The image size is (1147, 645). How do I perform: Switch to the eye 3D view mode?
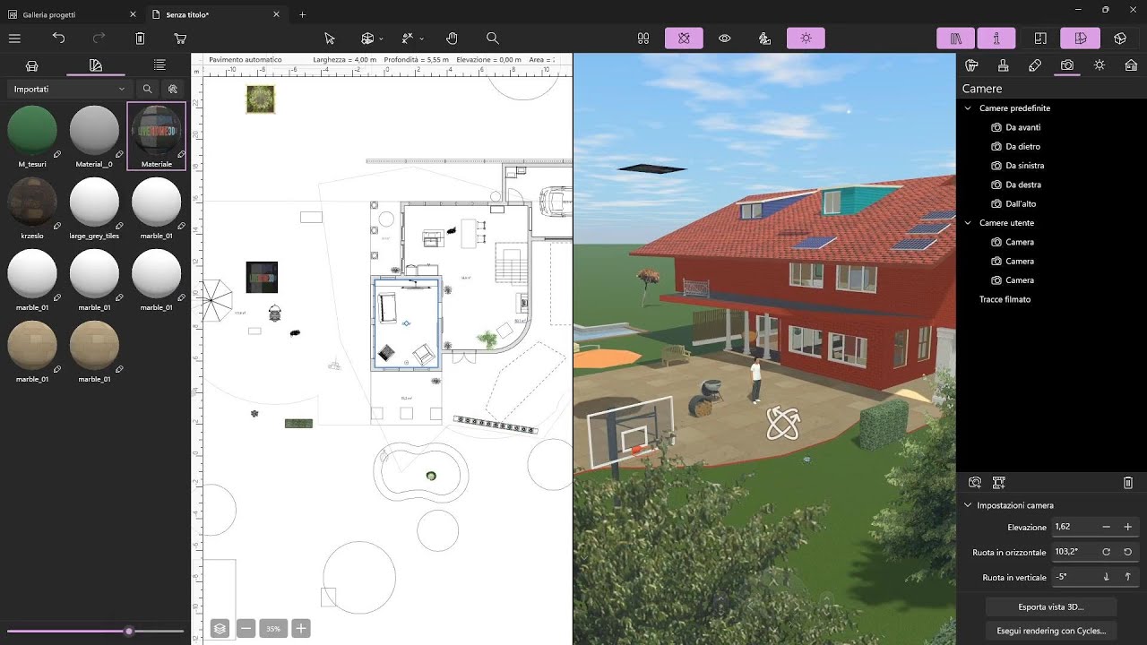pyautogui.click(x=725, y=39)
